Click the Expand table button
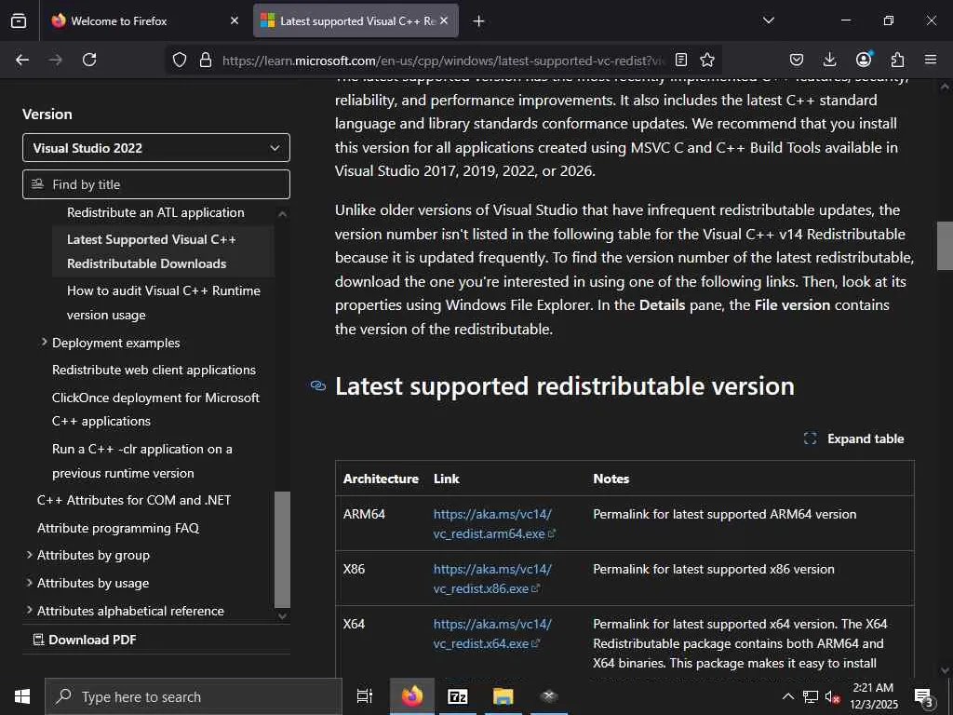953x715 pixels. point(853,438)
